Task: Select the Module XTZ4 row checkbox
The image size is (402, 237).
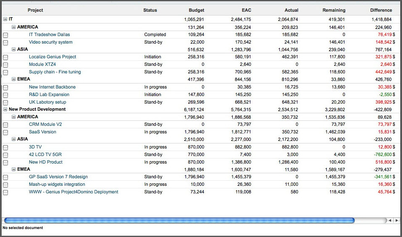Action: tap(5, 65)
